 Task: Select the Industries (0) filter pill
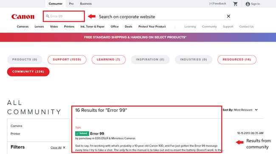[194, 59]
